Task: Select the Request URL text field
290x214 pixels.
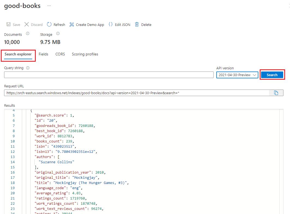Action: (136, 93)
